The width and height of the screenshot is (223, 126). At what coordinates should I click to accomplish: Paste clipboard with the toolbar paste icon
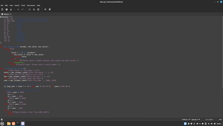tap(38, 10)
